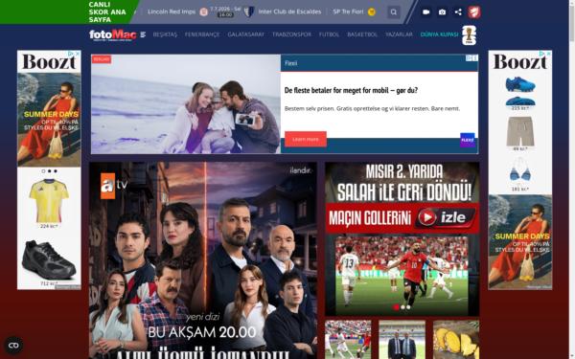Click the share icon in the header
Screen dimensions: 575x359
point(458,12)
